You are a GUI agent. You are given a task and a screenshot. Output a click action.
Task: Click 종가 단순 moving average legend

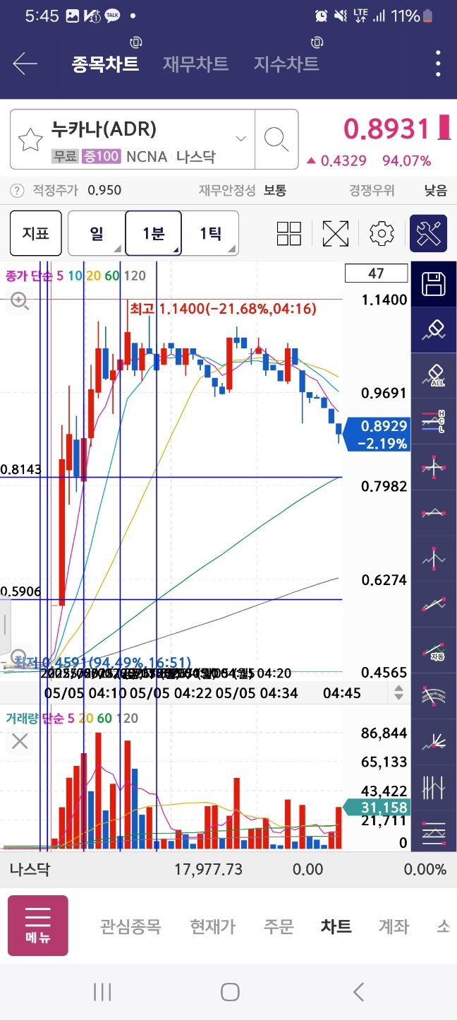[x=28, y=276]
